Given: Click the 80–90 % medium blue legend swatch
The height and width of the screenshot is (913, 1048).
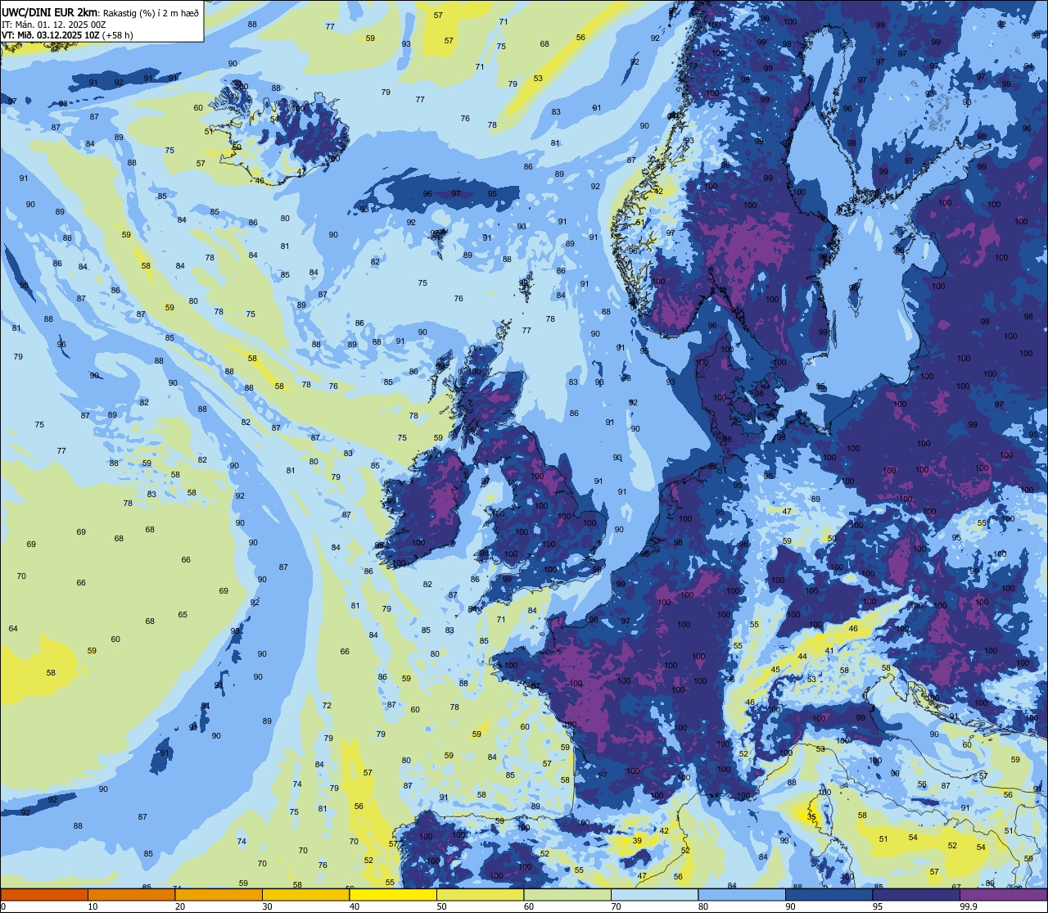Looking at the screenshot, I should click(742, 895).
